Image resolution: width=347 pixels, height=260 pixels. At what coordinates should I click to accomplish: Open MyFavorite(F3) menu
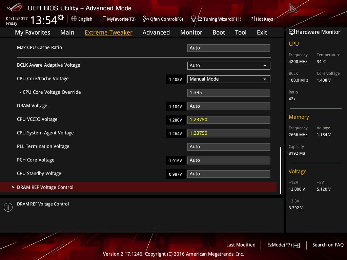[x=118, y=19]
